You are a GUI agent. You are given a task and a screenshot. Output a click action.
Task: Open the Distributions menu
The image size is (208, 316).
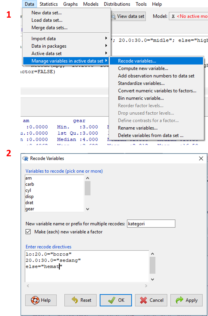117,4
